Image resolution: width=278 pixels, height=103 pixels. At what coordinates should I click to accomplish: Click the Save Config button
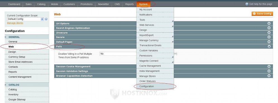[x=262, y=14]
